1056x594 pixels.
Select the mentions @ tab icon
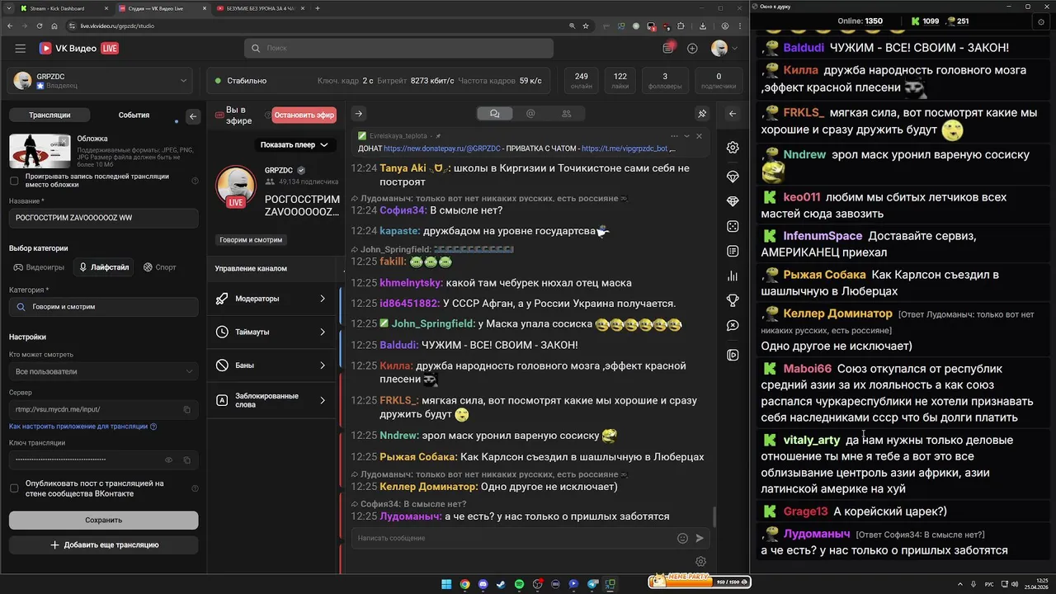point(530,114)
